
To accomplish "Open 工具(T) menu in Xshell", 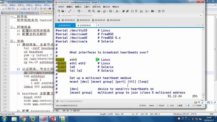I will pyautogui.click(x=87, y=7).
